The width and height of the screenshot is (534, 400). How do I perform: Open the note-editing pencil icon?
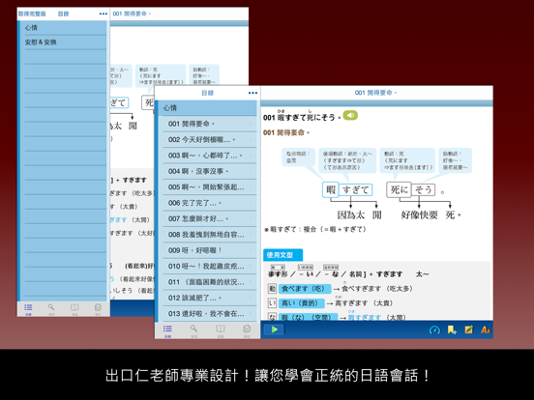pos(468,329)
